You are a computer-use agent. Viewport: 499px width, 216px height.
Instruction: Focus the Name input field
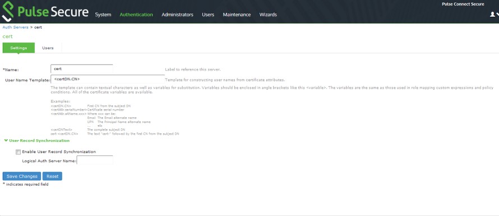click(x=82, y=69)
